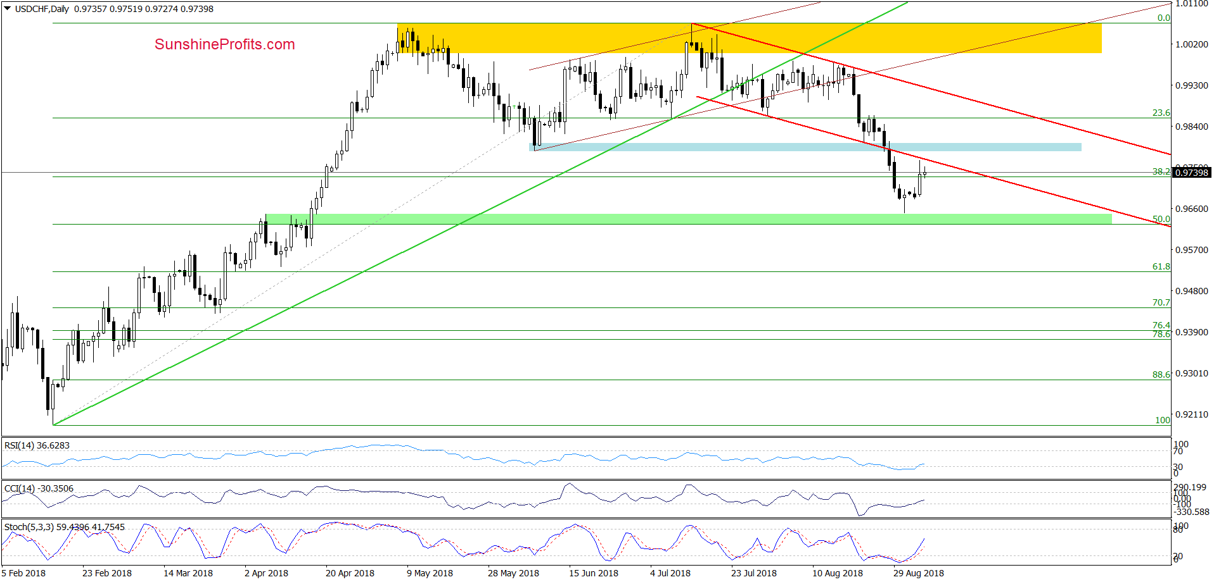Select the 9 May 2018 date label
Screen dimensions: 1214x582
point(430,573)
